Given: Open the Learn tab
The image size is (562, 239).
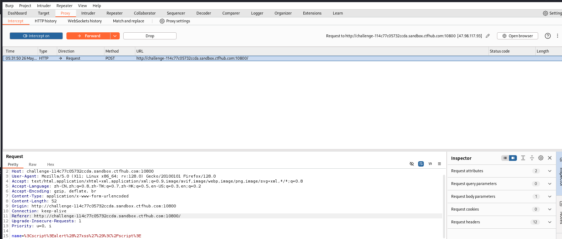Looking at the screenshot, I should [x=337, y=13].
